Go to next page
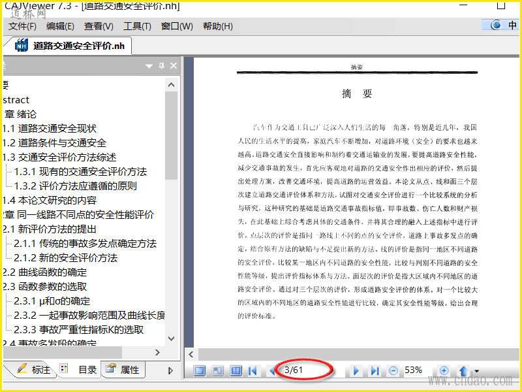 (x=356, y=370)
